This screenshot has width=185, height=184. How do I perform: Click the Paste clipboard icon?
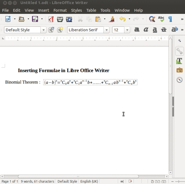98,19
